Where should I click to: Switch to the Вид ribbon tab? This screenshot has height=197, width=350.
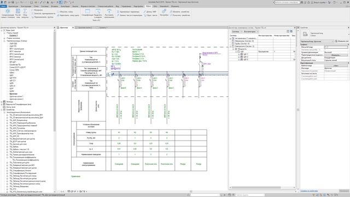117,6
